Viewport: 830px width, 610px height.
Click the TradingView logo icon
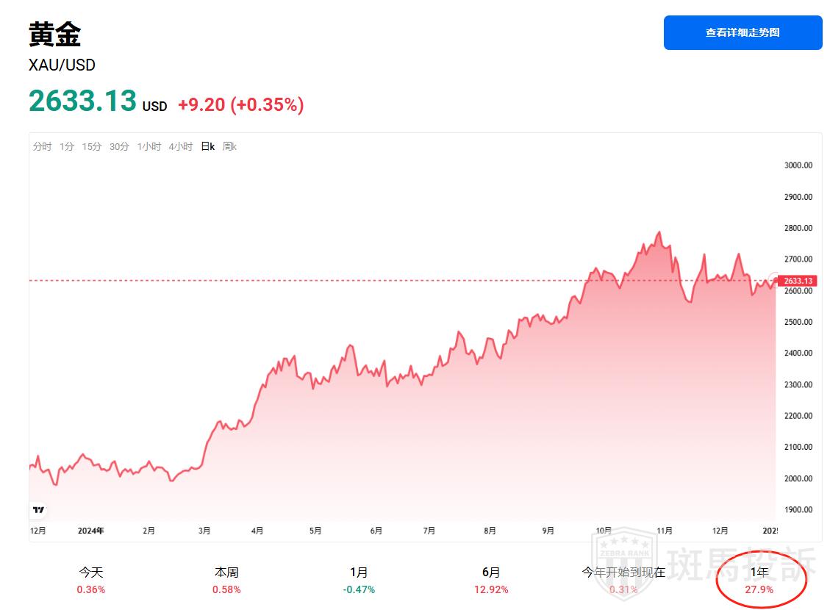click(x=39, y=509)
